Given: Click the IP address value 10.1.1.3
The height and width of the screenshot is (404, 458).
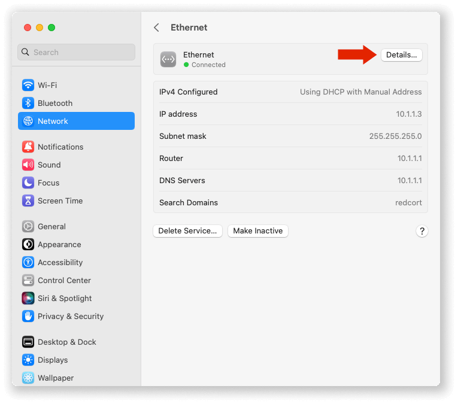Looking at the screenshot, I should click(409, 114).
